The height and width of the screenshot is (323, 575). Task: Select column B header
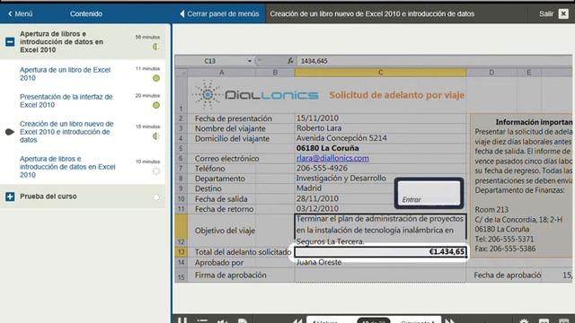(x=275, y=73)
